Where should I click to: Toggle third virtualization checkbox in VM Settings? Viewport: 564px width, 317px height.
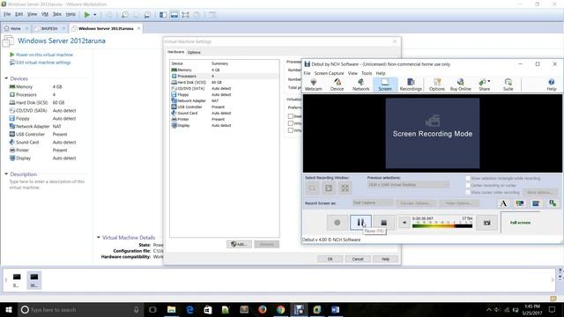click(291, 130)
